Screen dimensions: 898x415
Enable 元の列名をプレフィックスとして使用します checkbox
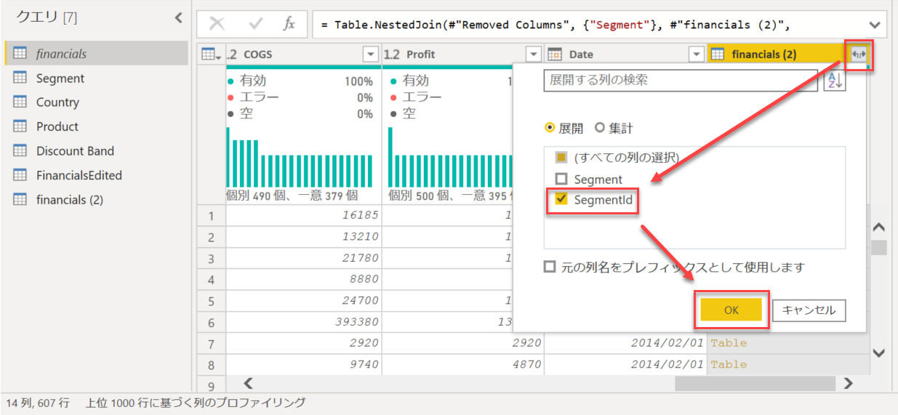(550, 267)
